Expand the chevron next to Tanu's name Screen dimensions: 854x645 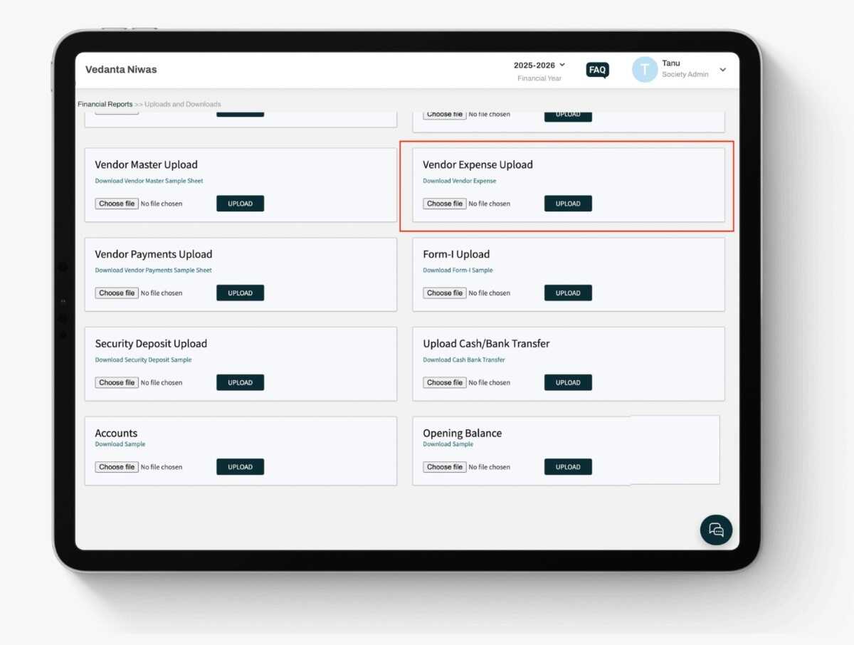click(722, 70)
